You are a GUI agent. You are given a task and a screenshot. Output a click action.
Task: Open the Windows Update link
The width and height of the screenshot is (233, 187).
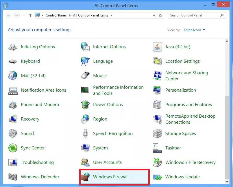[182, 177]
